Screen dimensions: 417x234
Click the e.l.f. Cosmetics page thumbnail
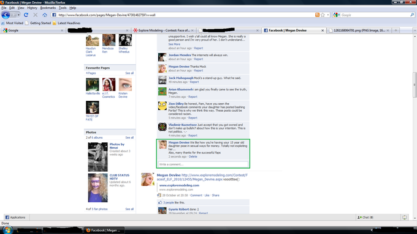109,84
